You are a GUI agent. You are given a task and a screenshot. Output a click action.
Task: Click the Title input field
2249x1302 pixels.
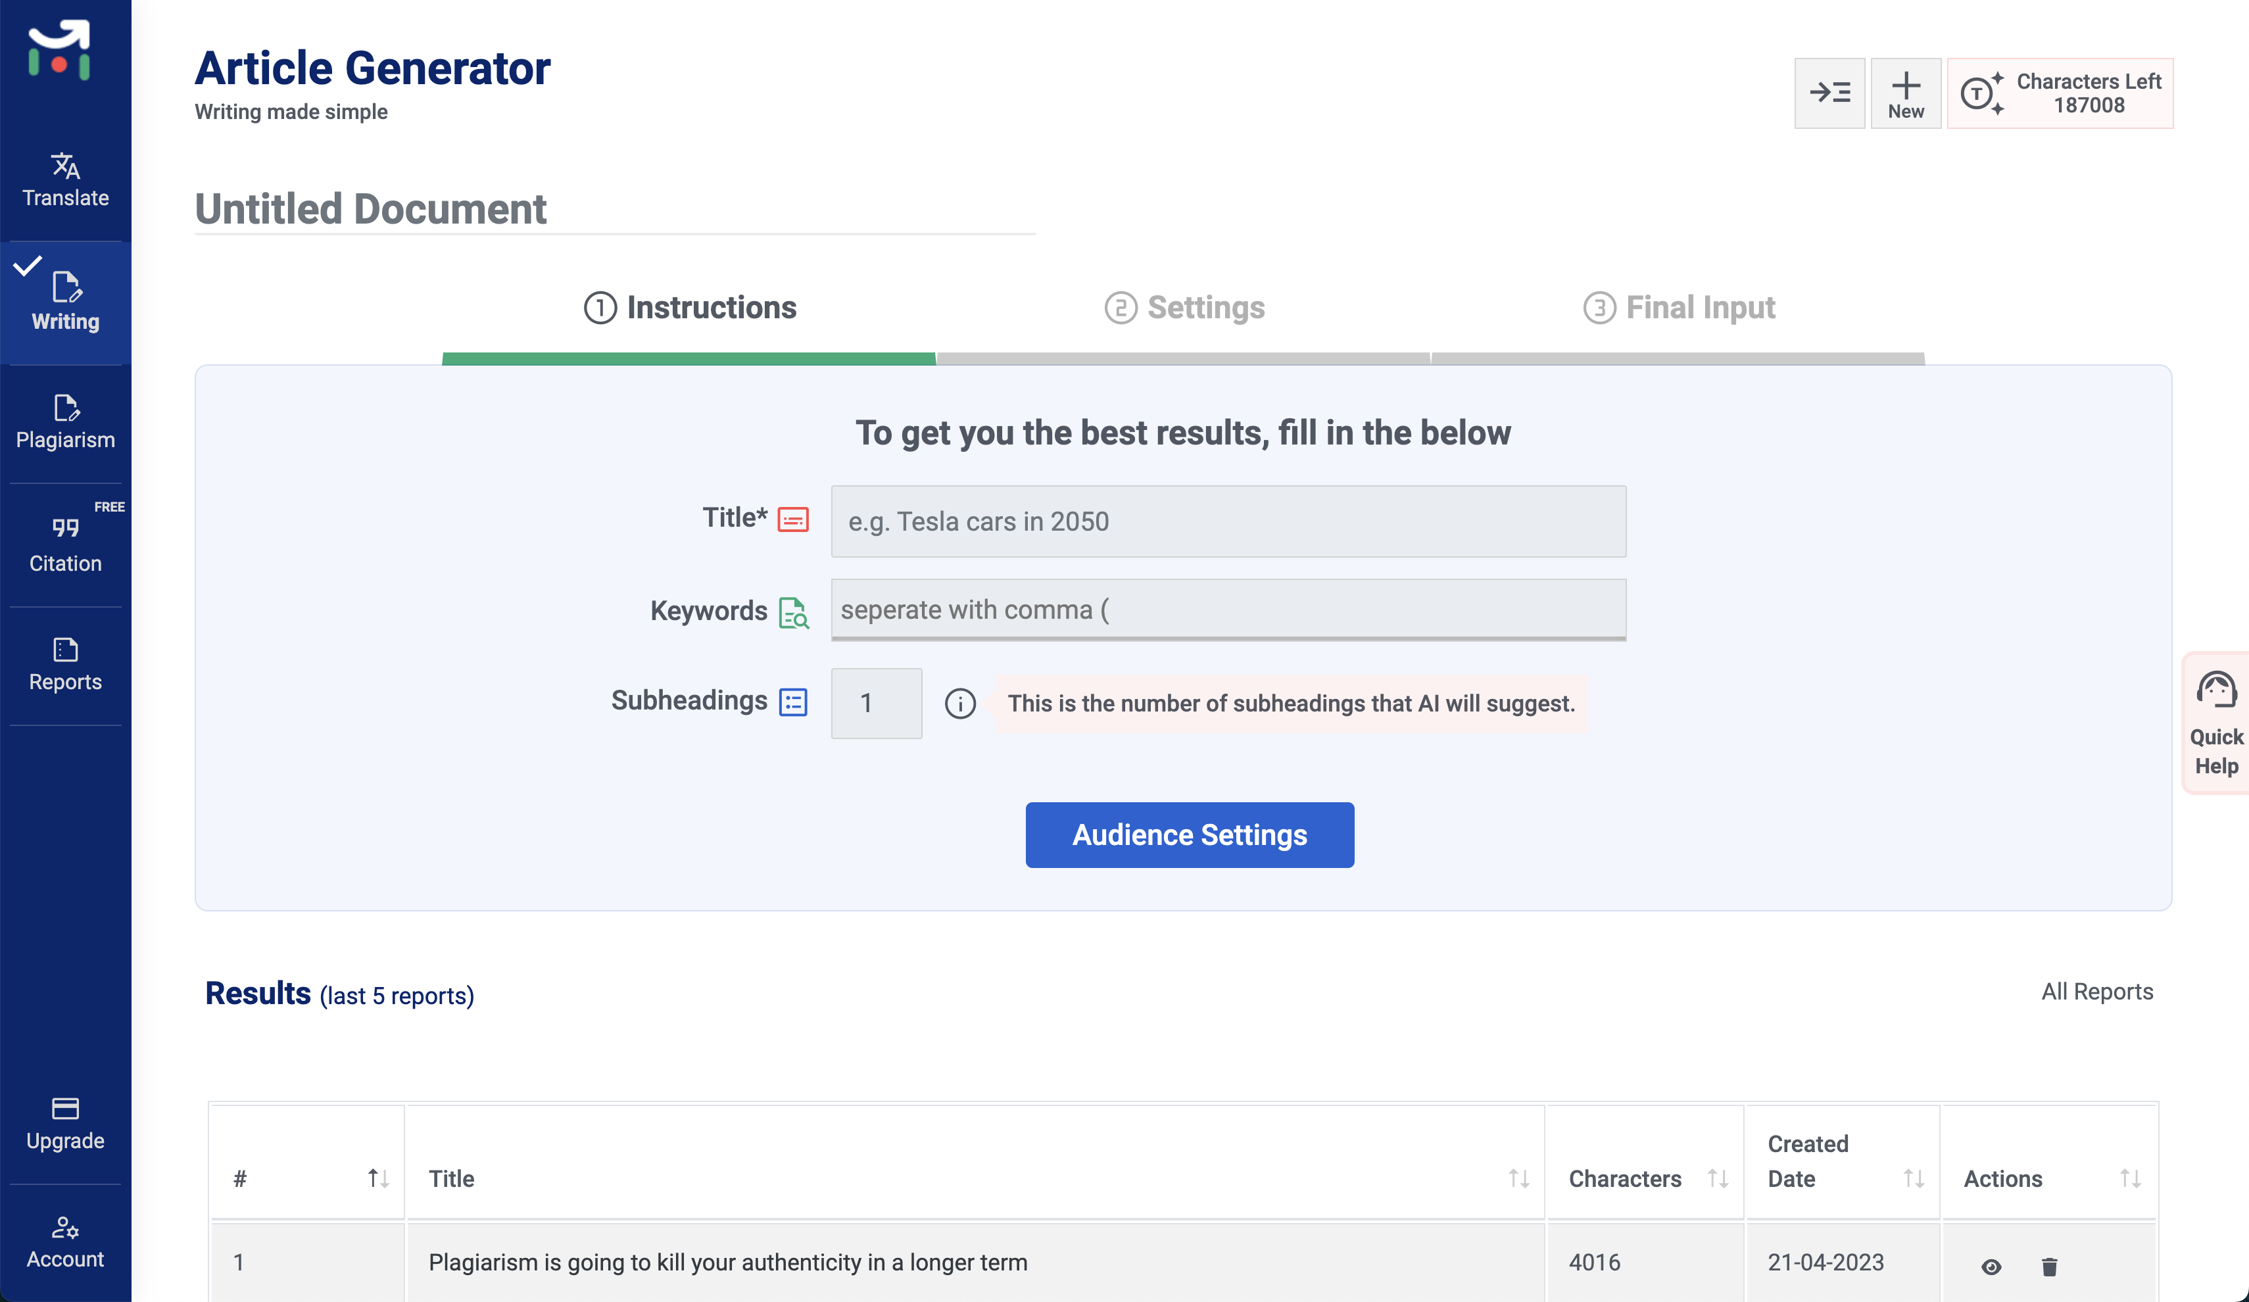point(1227,521)
